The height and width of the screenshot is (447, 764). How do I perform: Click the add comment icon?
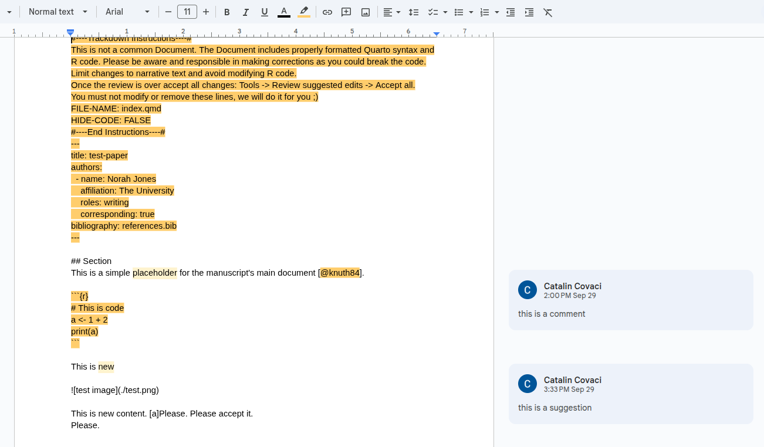click(x=346, y=12)
